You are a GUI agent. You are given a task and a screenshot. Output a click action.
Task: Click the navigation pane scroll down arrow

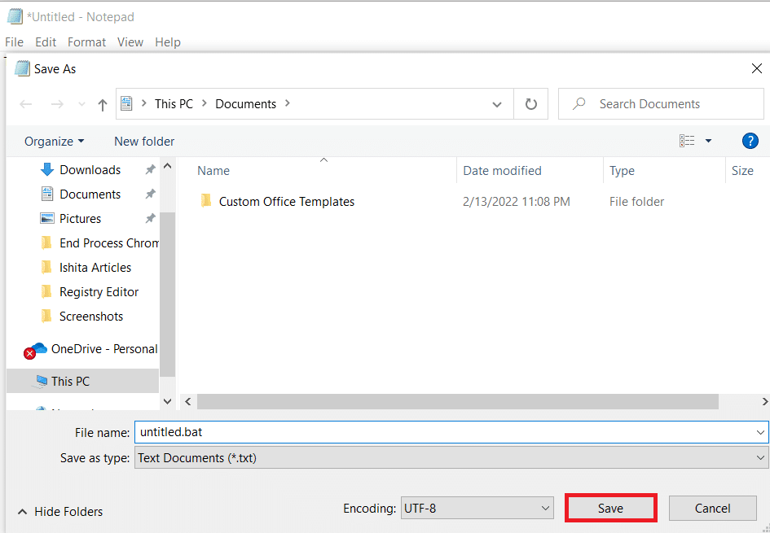[168, 401]
